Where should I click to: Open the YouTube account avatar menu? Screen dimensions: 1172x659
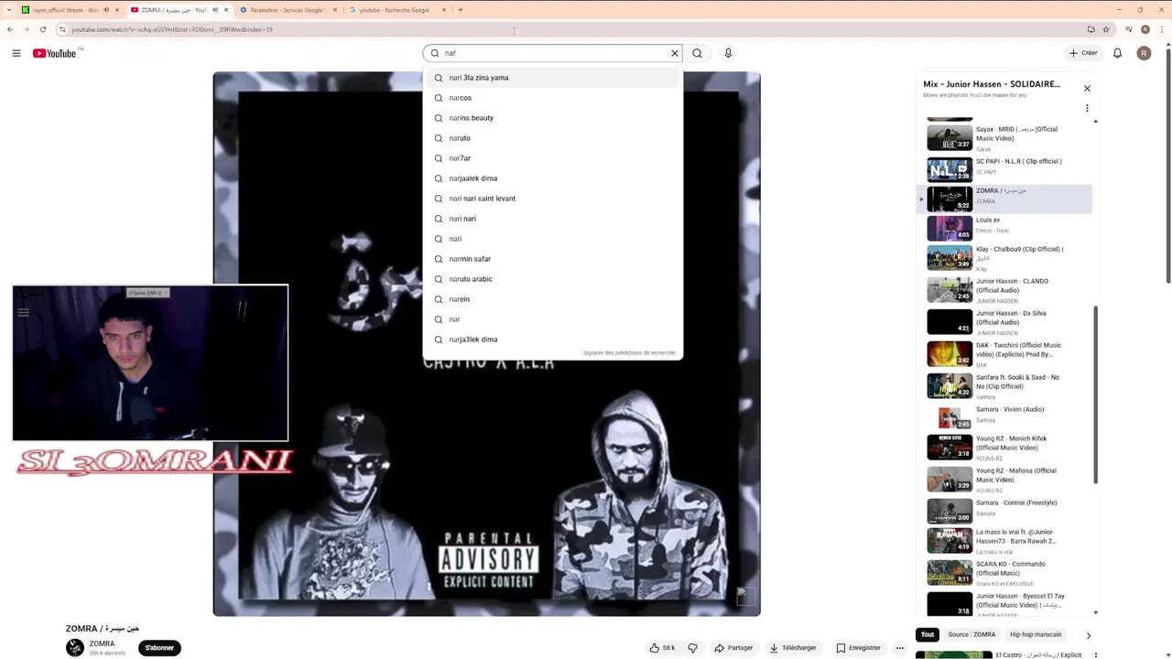coord(1144,53)
